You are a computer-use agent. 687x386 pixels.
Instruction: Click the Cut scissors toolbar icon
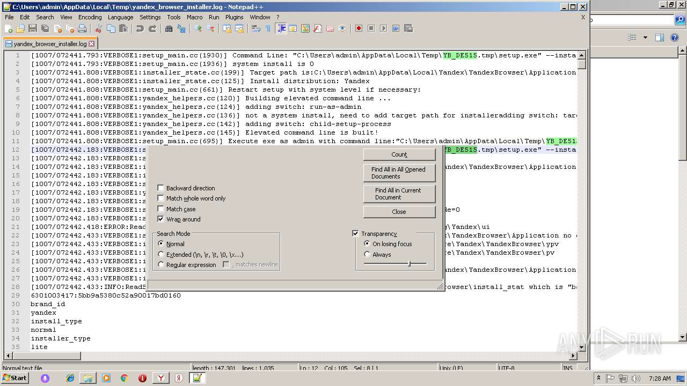coord(98,28)
